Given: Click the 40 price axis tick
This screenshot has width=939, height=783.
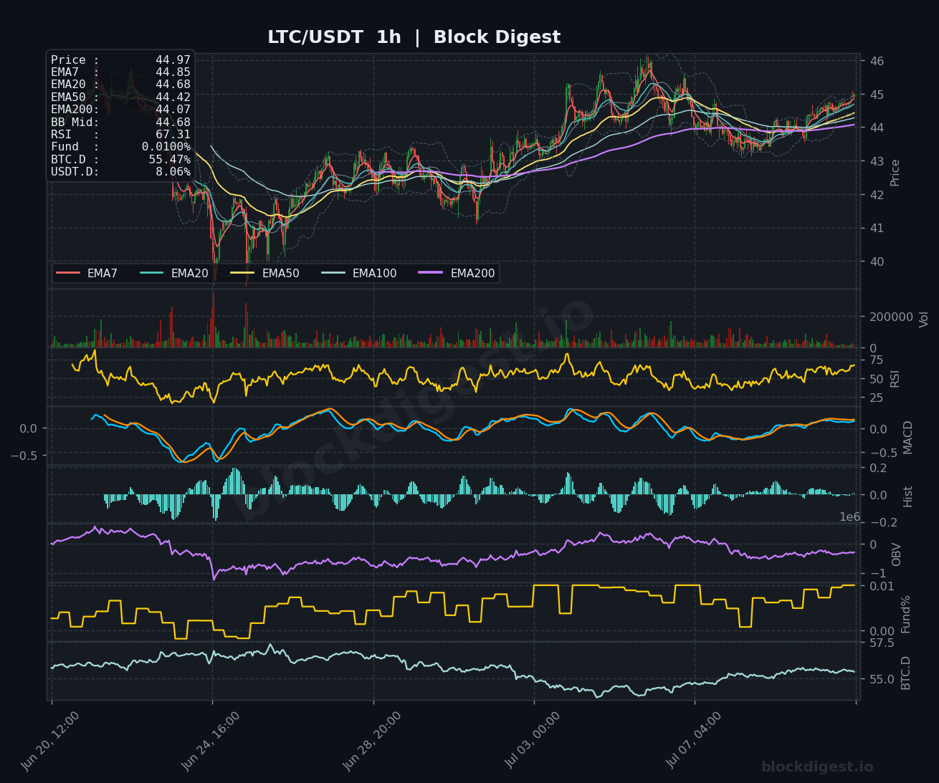Looking at the screenshot, I should pos(877,261).
